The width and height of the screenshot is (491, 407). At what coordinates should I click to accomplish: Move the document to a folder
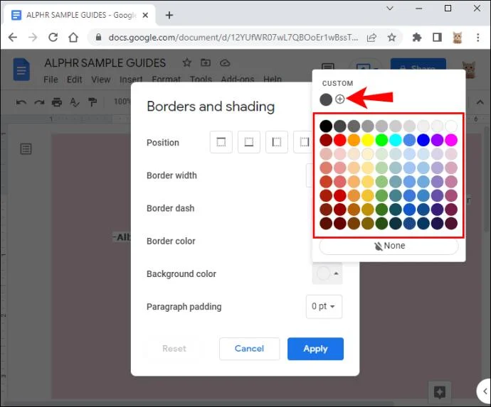pyautogui.click(x=206, y=63)
